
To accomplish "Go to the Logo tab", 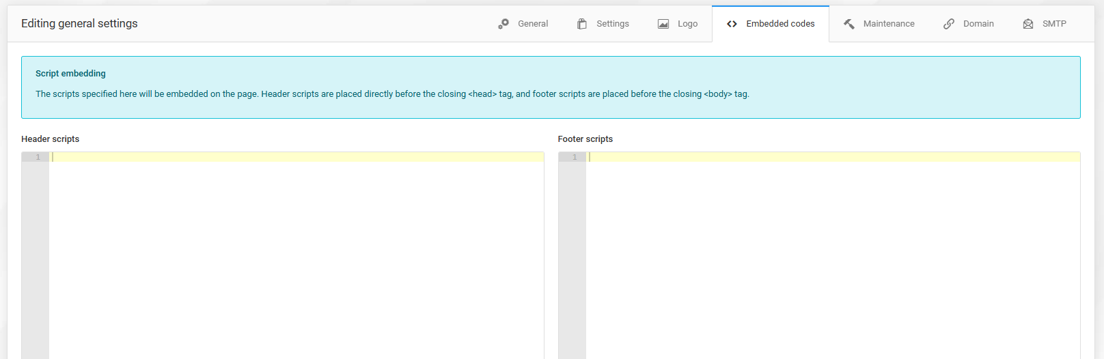I will click(x=687, y=24).
